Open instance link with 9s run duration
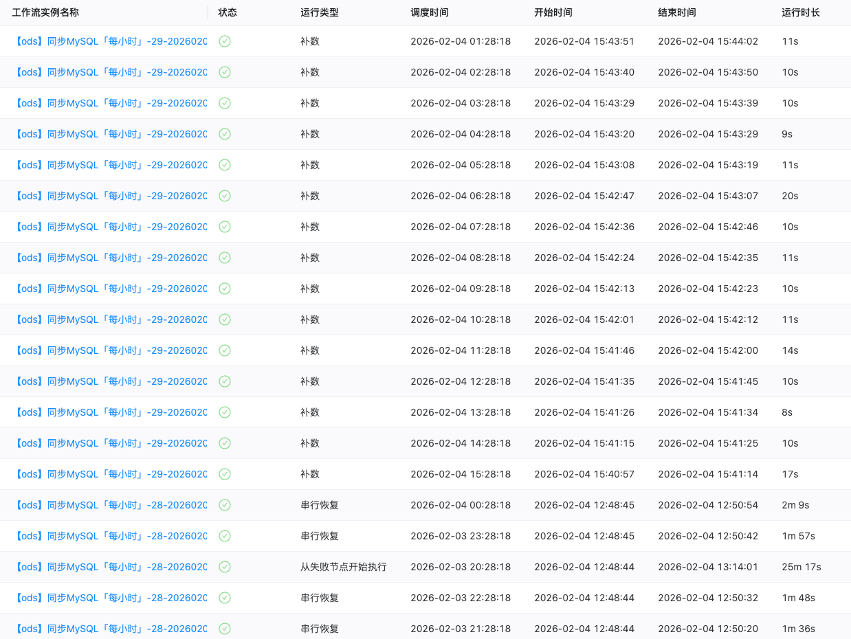 tap(111, 134)
